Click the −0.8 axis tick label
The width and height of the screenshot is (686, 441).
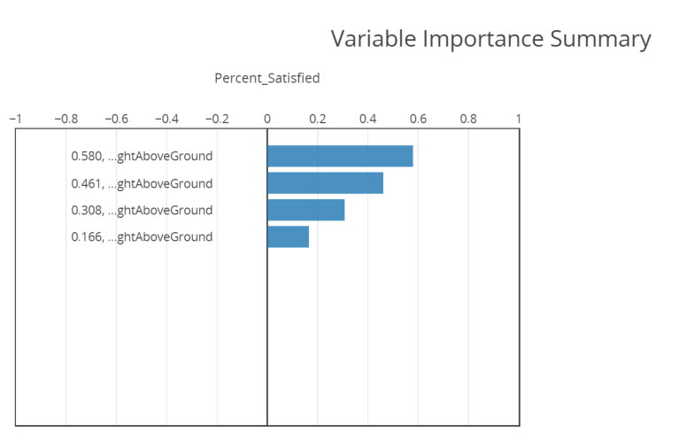pos(66,118)
